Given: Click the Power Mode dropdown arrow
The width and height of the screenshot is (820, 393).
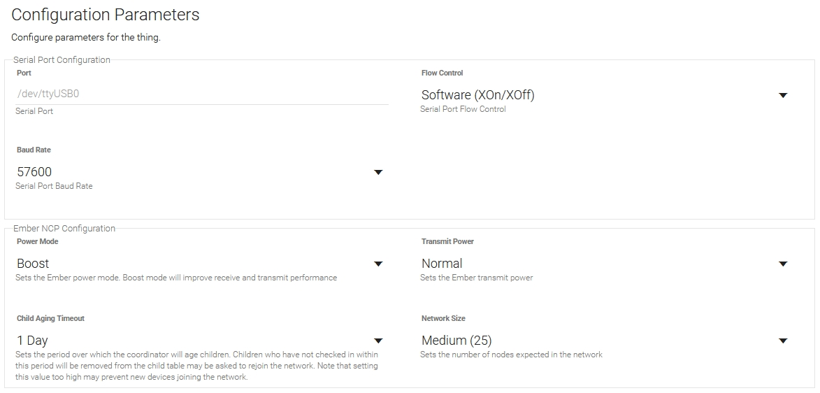Looking at the screenshot, I should pos(378,264).
